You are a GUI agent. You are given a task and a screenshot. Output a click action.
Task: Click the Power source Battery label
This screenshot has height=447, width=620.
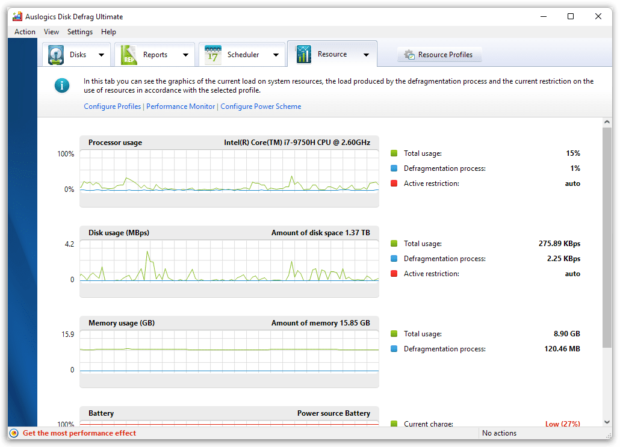tap(333, 413)
